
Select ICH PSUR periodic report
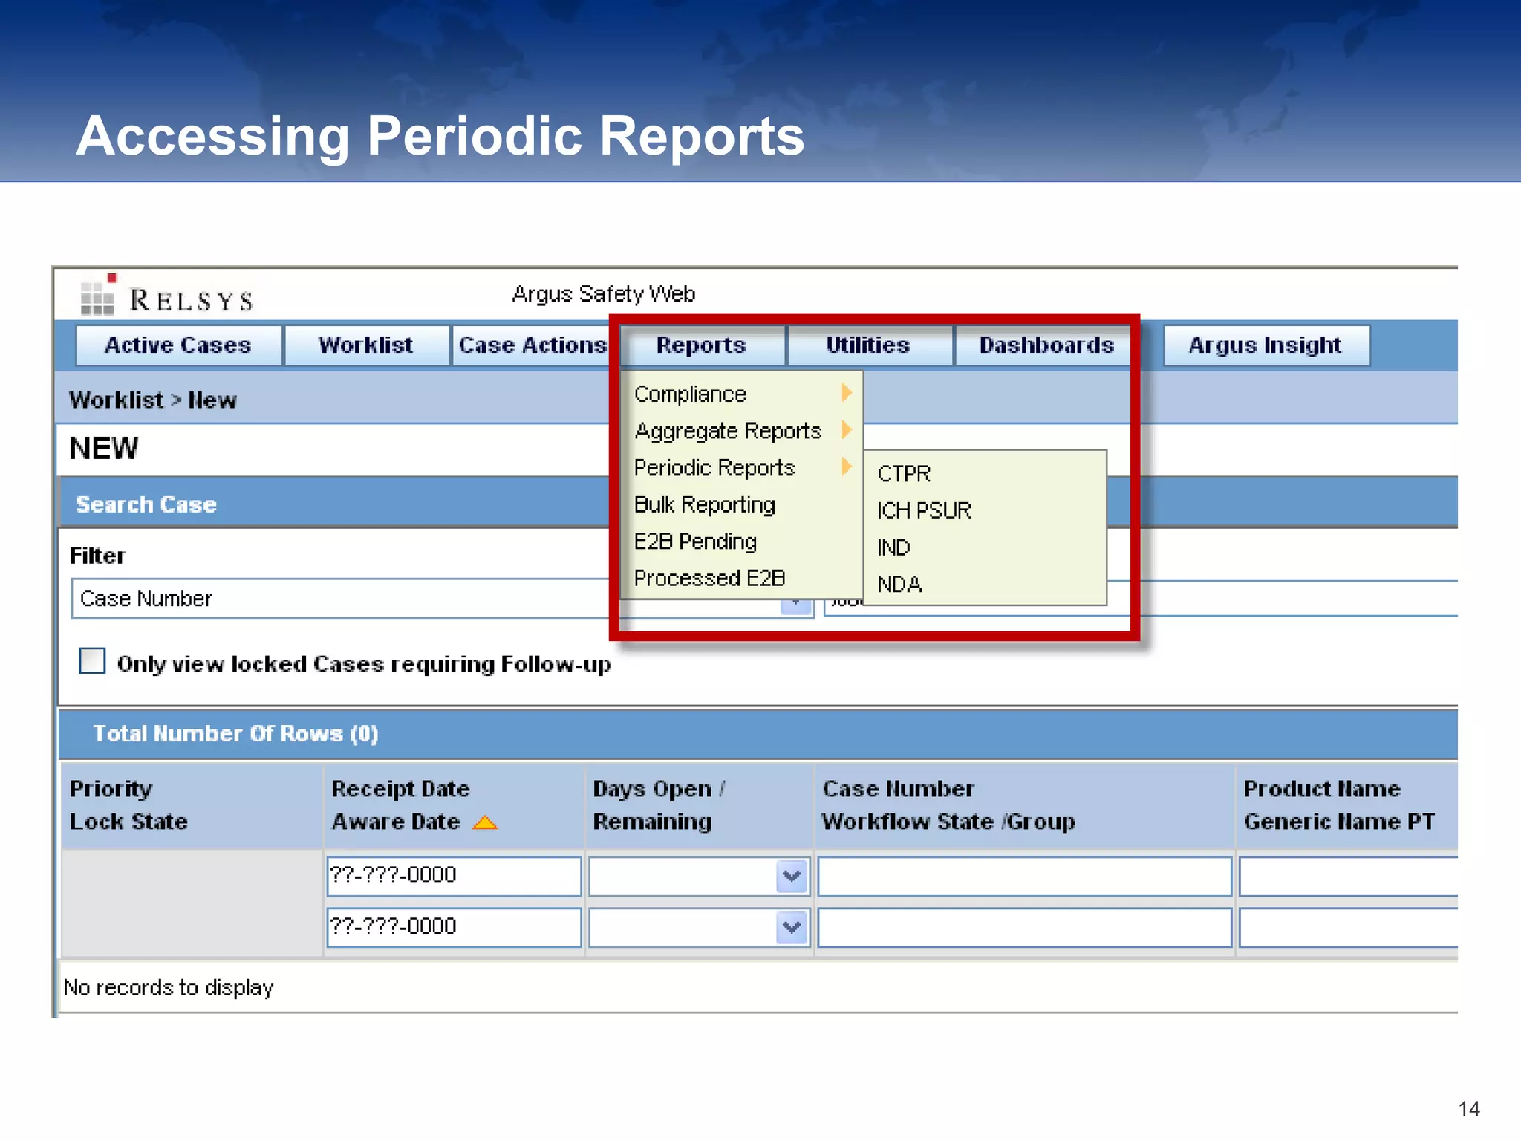(x=985, y=510)
